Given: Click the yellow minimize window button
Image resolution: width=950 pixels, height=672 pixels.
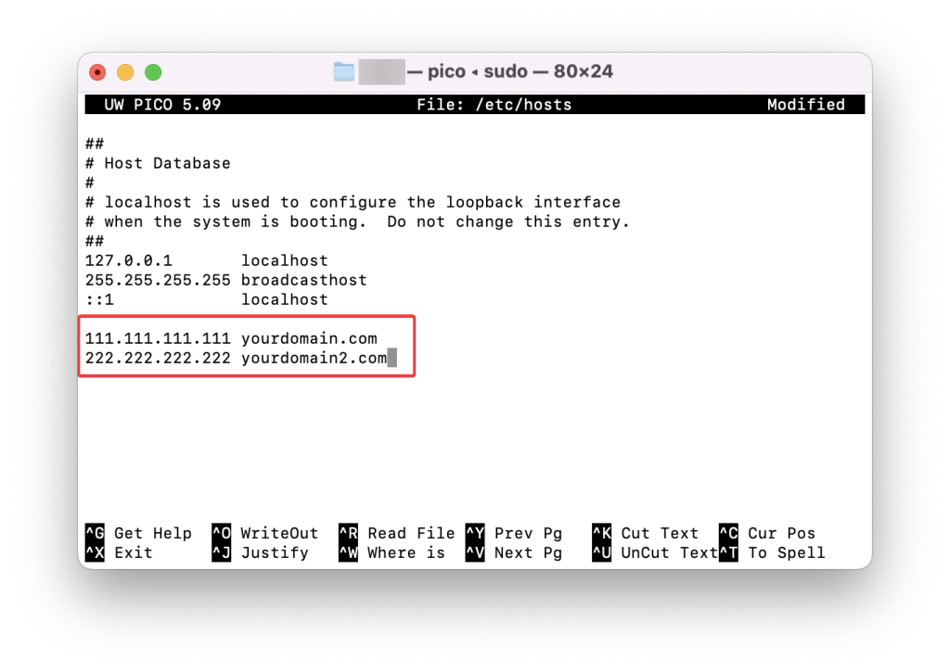Looking at the screenshot, I should 125,72.
